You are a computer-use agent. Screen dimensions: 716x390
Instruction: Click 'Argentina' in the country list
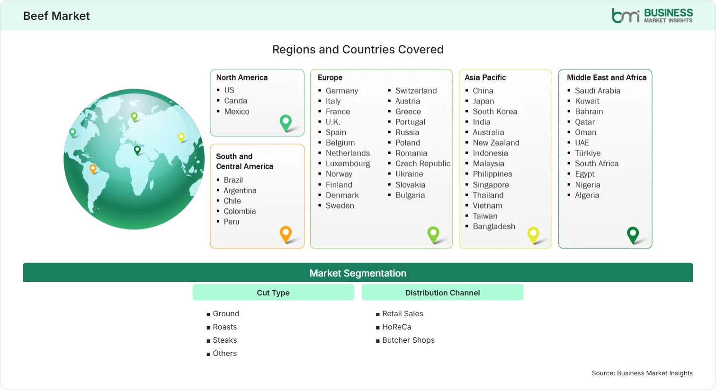(x=240, y=191)
